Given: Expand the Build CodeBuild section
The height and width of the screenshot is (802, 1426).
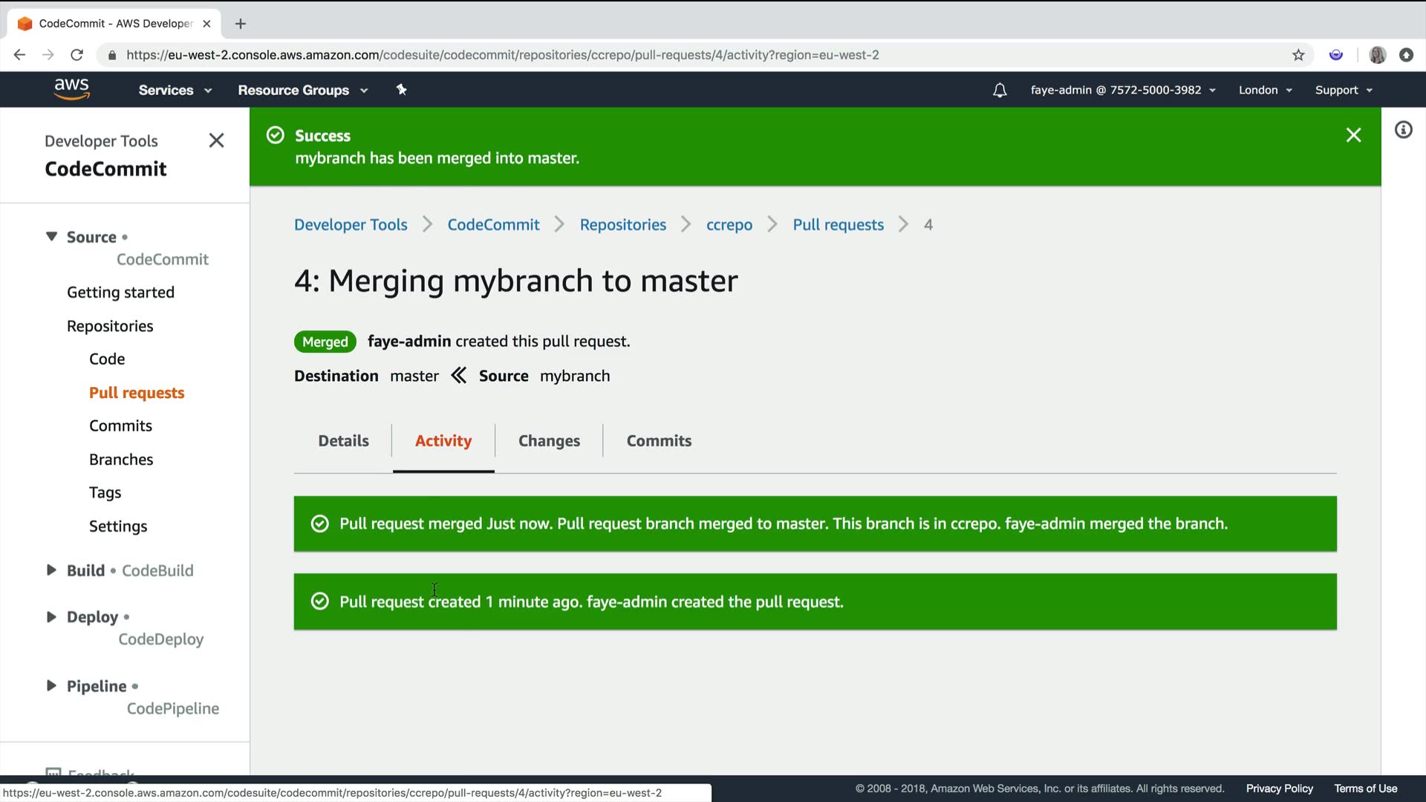Looking at the screenshot, I should tap(51, 570).
